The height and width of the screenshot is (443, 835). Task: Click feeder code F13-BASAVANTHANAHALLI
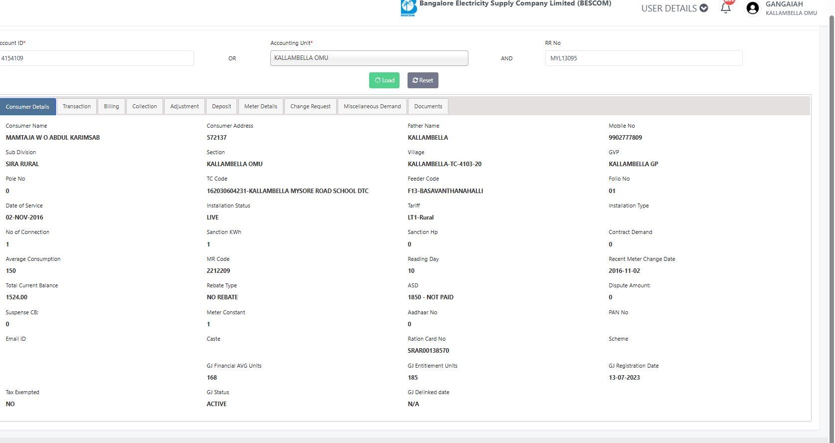445,191
